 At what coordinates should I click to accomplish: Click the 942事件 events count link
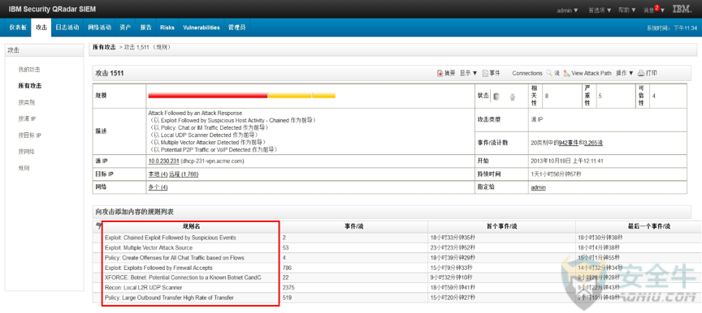(x=569, y=143)
